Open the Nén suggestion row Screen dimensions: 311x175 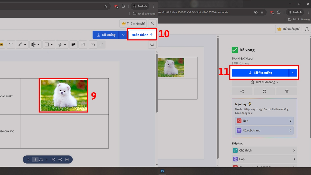tap(264, 121)
